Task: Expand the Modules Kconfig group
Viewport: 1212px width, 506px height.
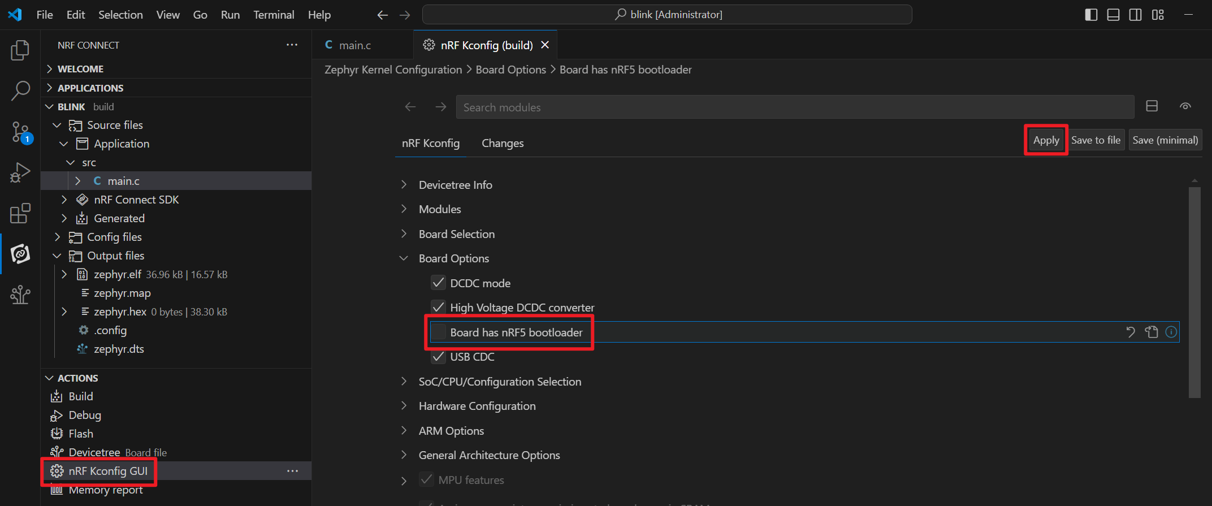Action: 404,209
